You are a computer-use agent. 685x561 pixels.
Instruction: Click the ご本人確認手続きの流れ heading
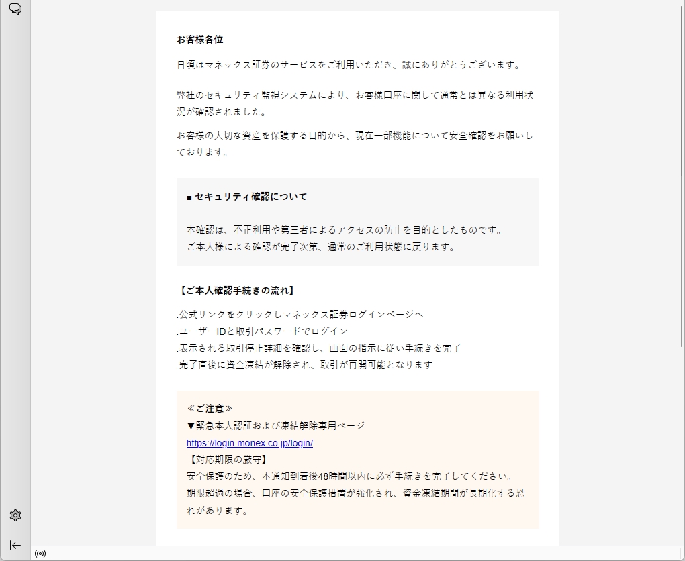coord(237,291)
